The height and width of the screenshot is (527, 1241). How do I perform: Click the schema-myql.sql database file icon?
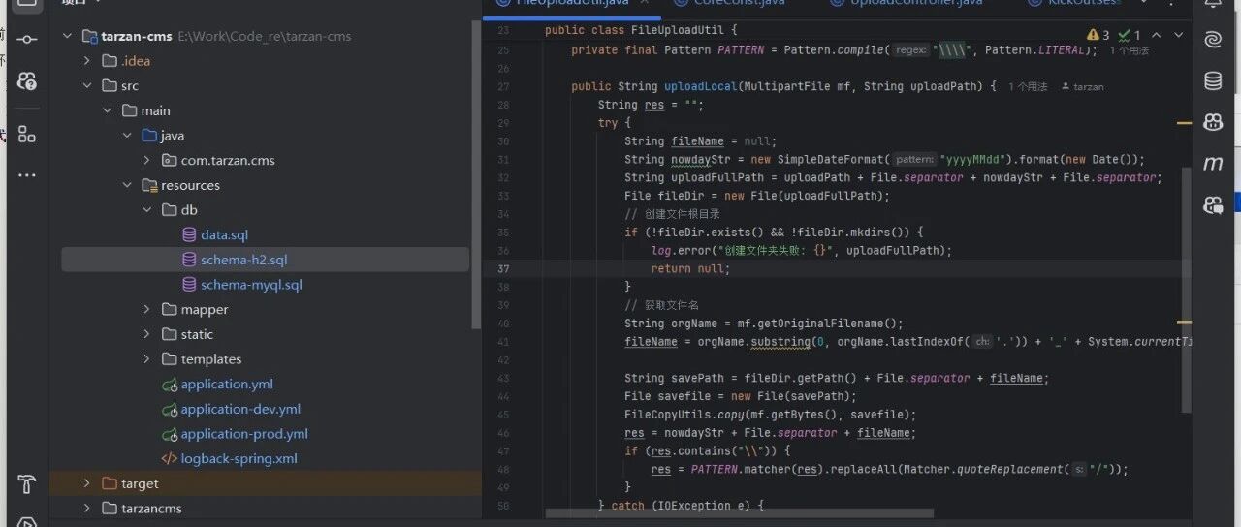point(189,285)
